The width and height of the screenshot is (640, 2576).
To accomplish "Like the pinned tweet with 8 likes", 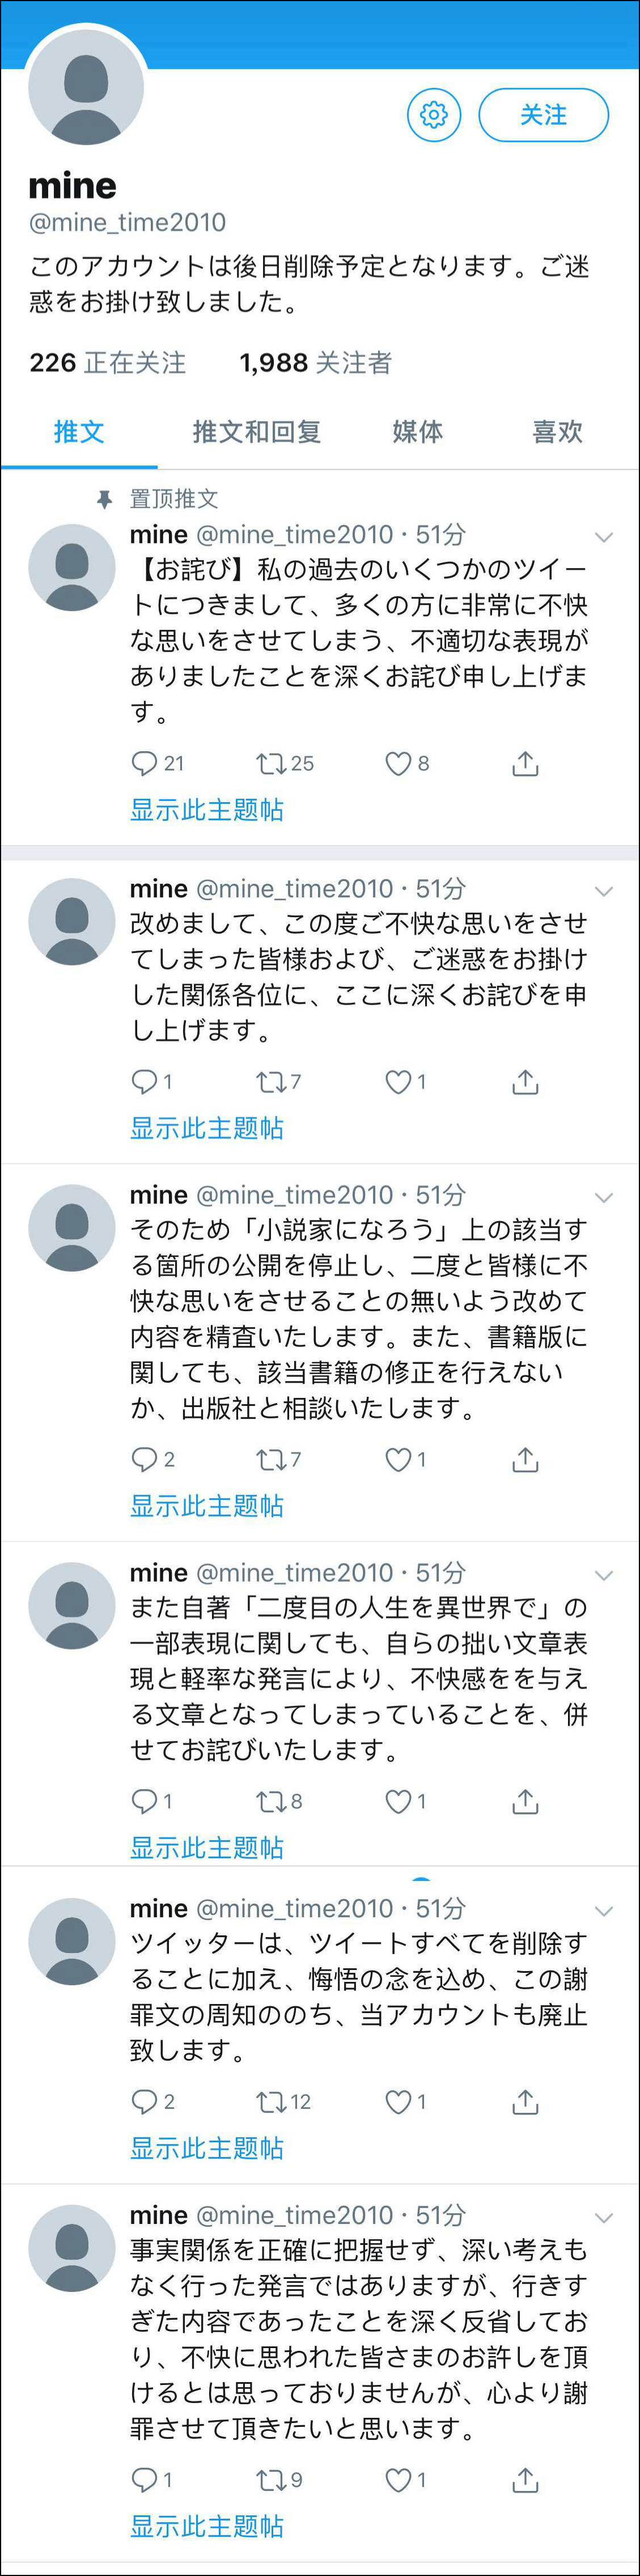I will [398, 764].
